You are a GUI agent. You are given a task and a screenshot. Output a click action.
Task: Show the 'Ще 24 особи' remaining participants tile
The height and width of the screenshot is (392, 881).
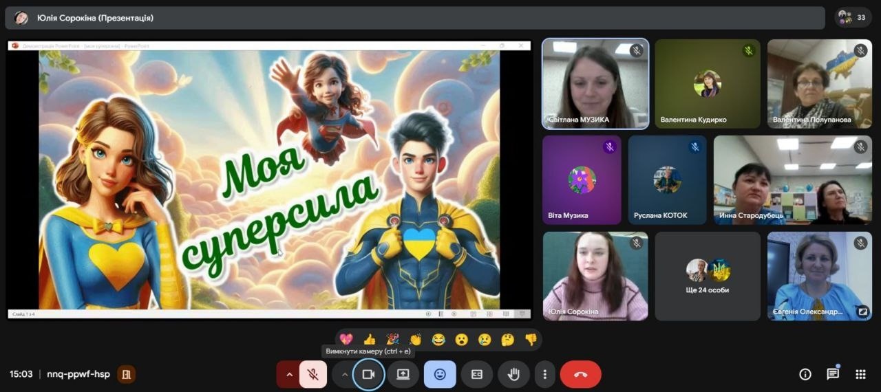point(708,276)
